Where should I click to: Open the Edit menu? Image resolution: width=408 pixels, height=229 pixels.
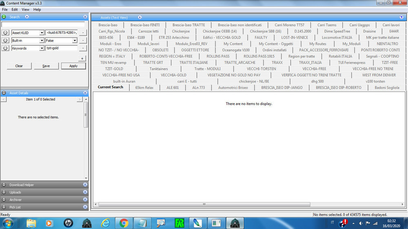15,9
